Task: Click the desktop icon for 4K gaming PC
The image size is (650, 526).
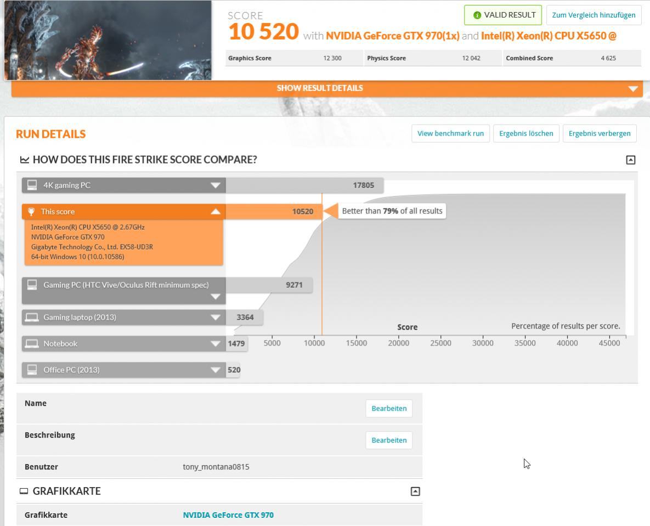Action: pyautogui.click(x=32, y=185)
